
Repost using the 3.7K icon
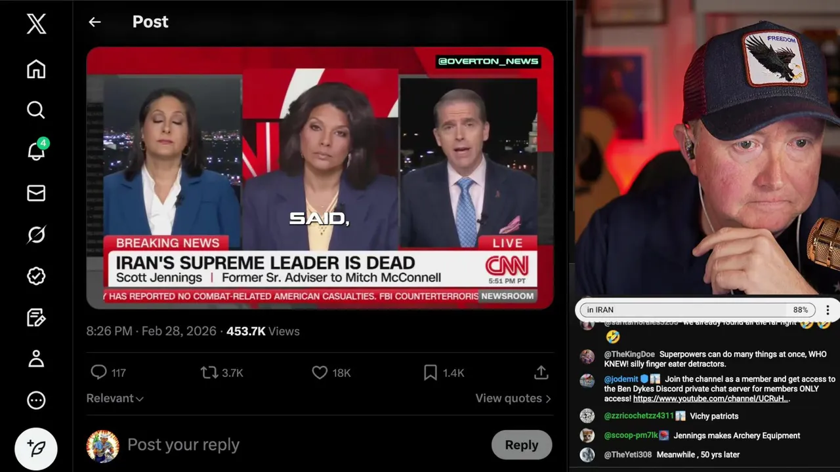tap(222, 372)
